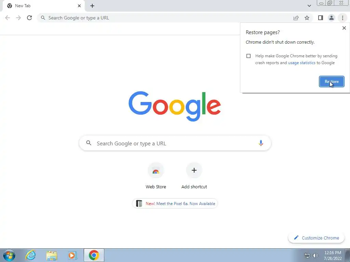Open Windows Explorer from the taskbar

click(x=52, y=256)
